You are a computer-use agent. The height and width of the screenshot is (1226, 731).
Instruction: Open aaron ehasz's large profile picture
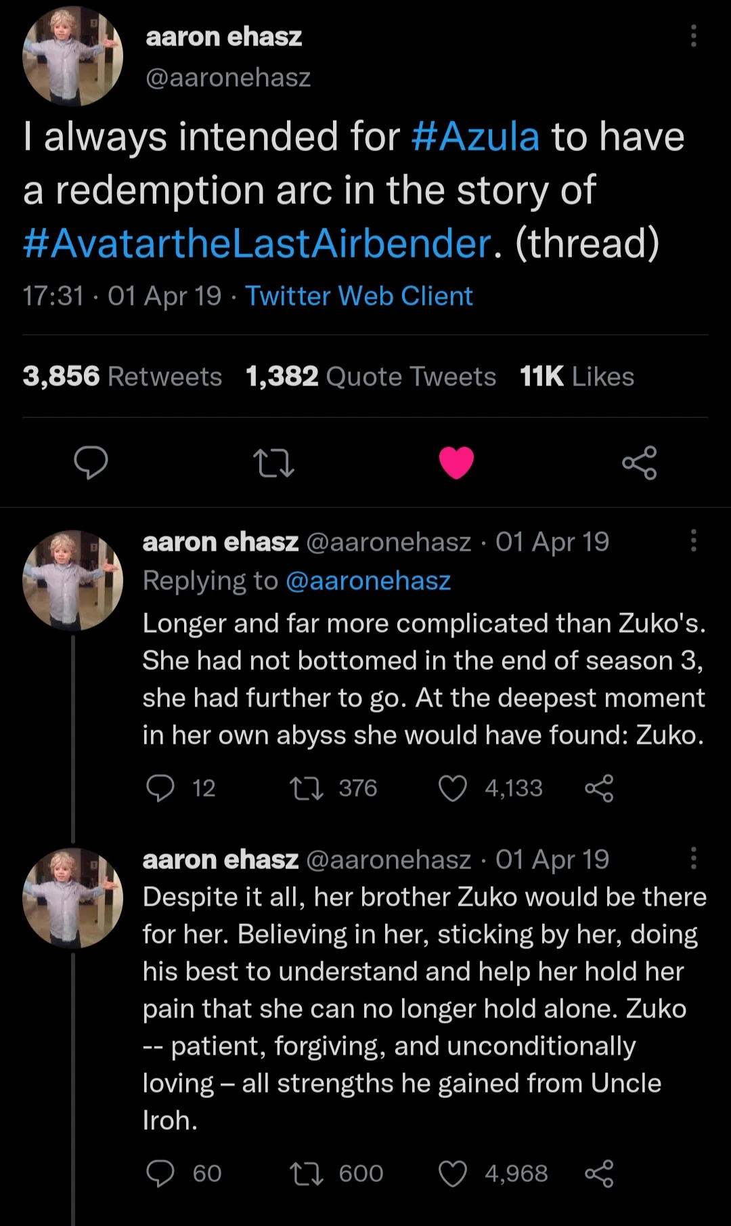[x=72, y=56]
